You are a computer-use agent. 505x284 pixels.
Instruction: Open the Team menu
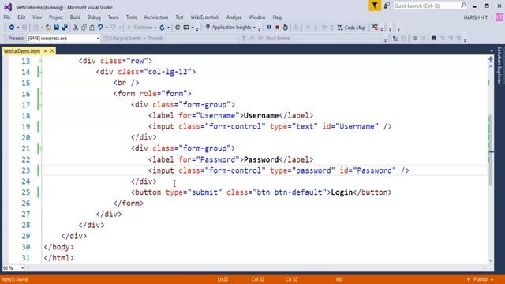click(113, 17)
